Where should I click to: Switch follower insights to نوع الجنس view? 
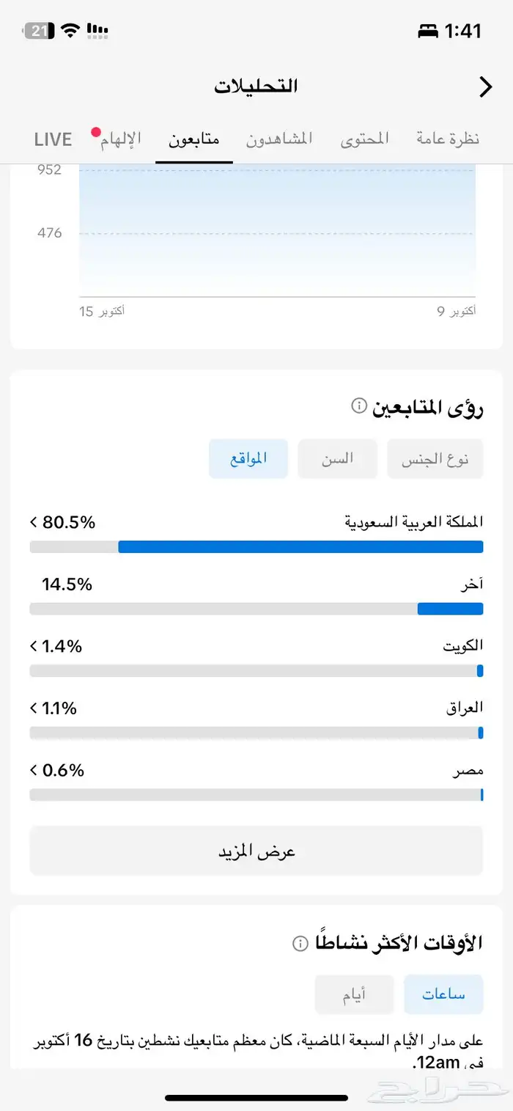(x=435, y=458)
